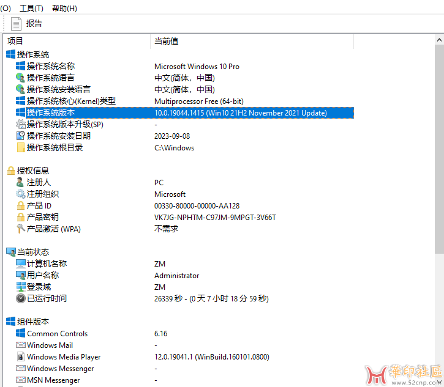Screen dimensions: 444x387
Task: Select the 产品激活 (WPA) row label
Action: (x=53, y=229)
